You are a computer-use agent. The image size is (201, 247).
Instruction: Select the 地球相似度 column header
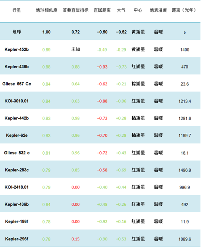[x=46, y=10]
